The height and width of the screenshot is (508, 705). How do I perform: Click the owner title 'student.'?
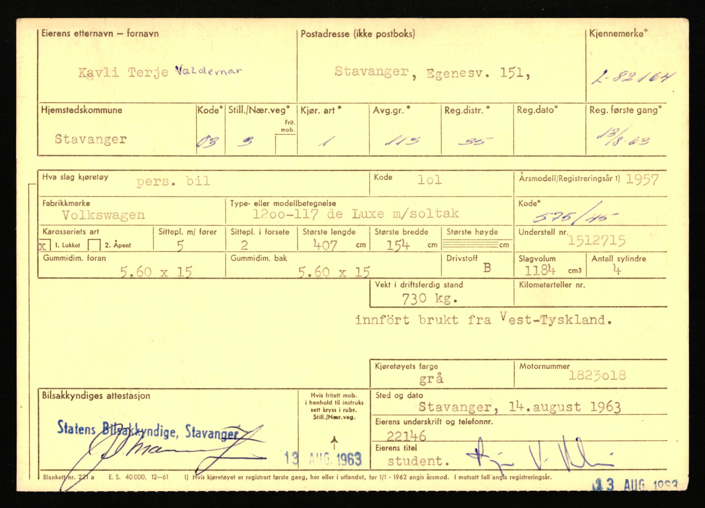click(x=418, y=461)
